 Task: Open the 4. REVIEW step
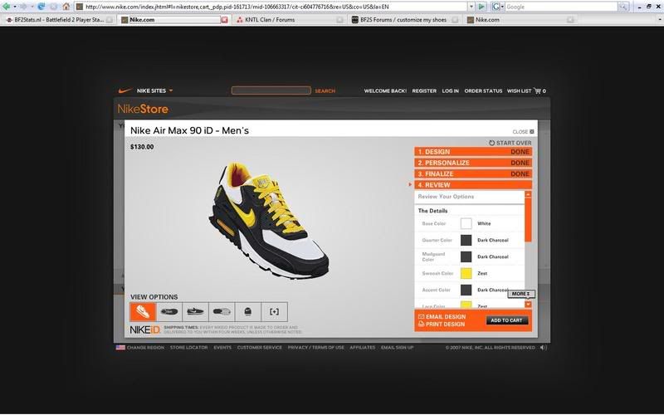[473, 184]
